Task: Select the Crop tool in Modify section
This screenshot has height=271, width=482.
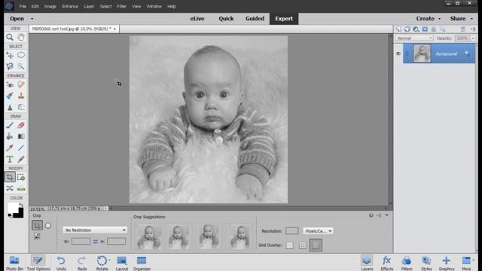Action: click(x=10, y=178)
